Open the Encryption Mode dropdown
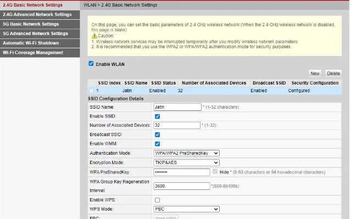Image resolution: width=362 pixels, height=219 pixels. click(x=186, y=162)
